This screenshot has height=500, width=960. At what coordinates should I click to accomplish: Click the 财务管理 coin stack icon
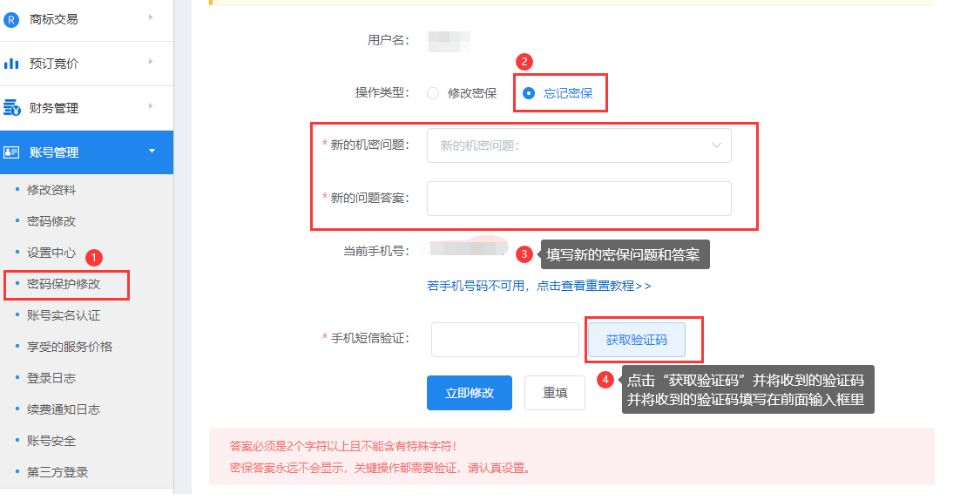(x=11, y=108)
